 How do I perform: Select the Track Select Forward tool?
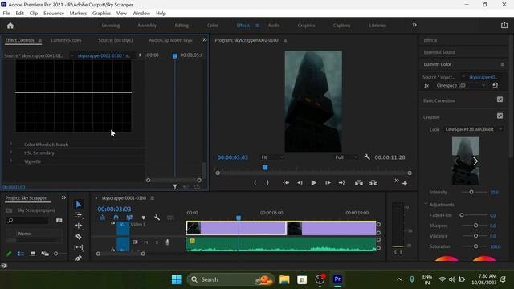[79, 215]
